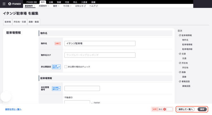This screenshot has height=115, width=212.
Task: Jump to 画像 heading with tag icon
Action: (x=182, y=72)
